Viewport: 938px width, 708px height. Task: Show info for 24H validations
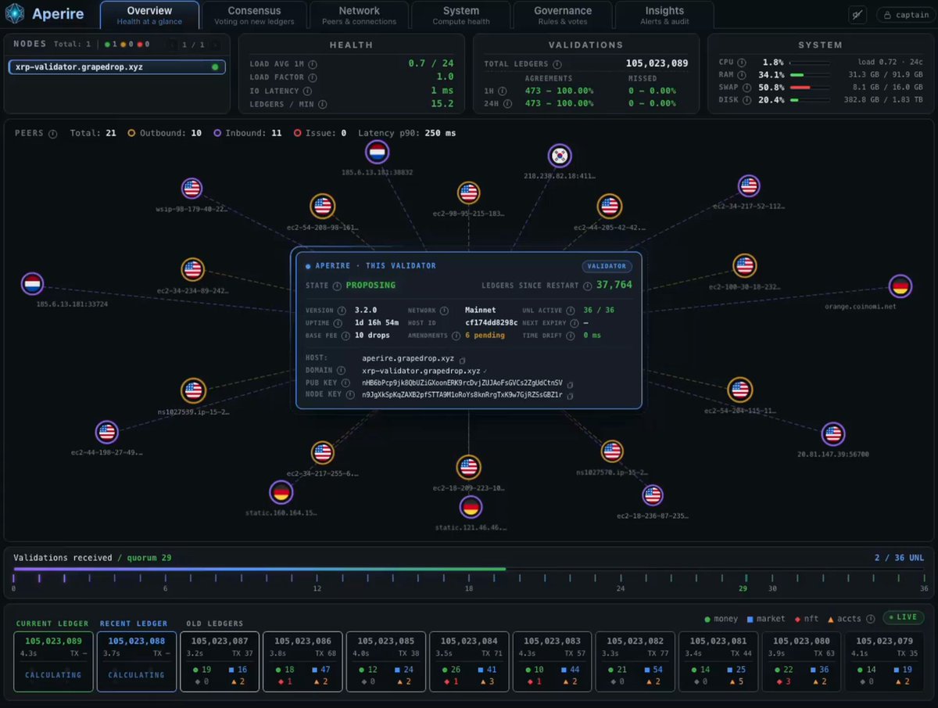tap(506, 103)
